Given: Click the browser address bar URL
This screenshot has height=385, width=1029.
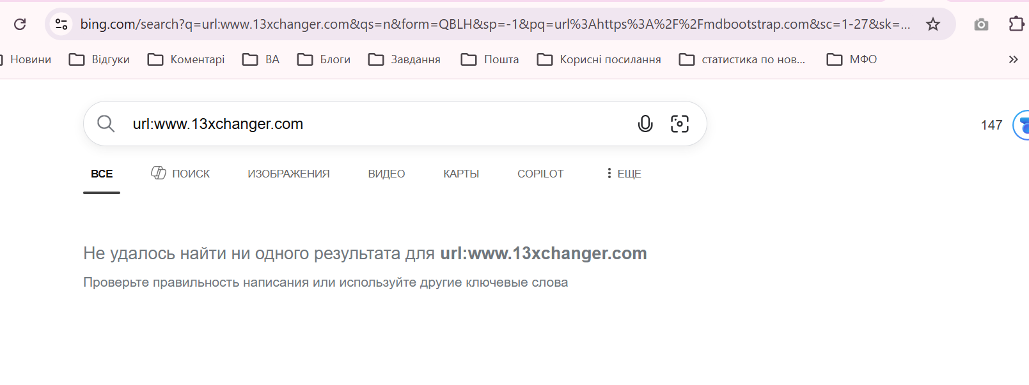Looking at the screenshot, I should pos(494,24).
